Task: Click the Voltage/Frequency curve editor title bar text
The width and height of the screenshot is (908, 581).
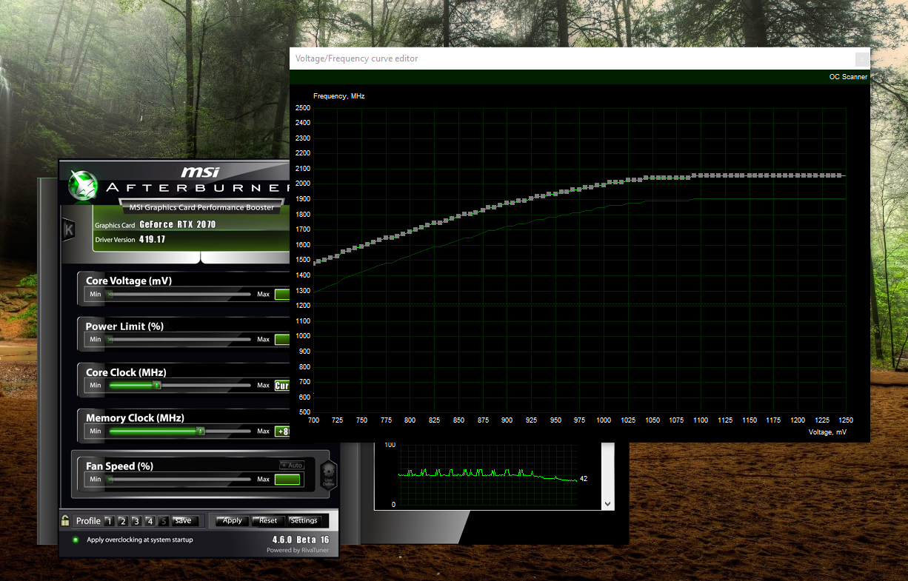Action: [357, 58]
